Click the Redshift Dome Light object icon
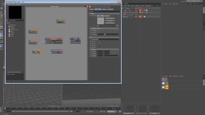This screenshot has height=115, width=205. 124,15
